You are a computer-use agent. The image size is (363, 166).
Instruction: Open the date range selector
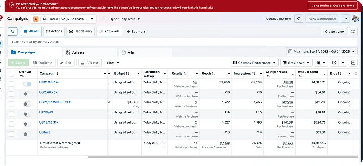click(x=321, y=51)
